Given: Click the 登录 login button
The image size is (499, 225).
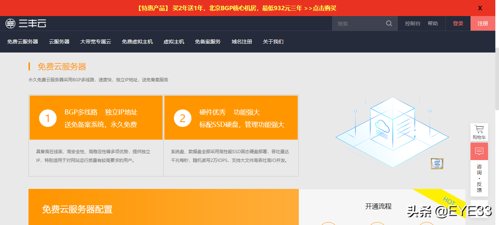Looking at the screenshot, I should [458, 23].
